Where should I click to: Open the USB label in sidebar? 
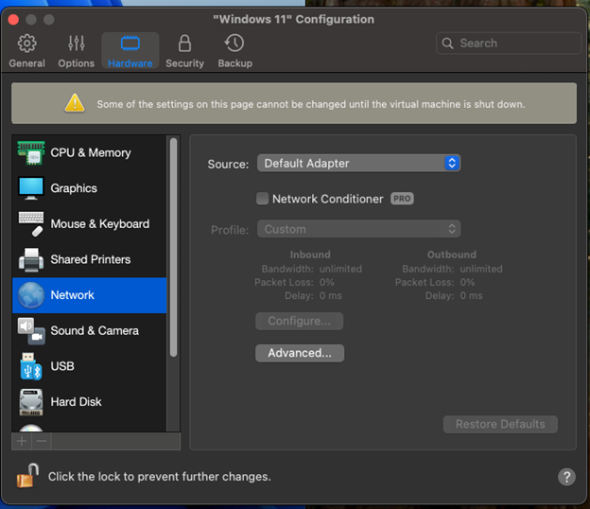62,366
